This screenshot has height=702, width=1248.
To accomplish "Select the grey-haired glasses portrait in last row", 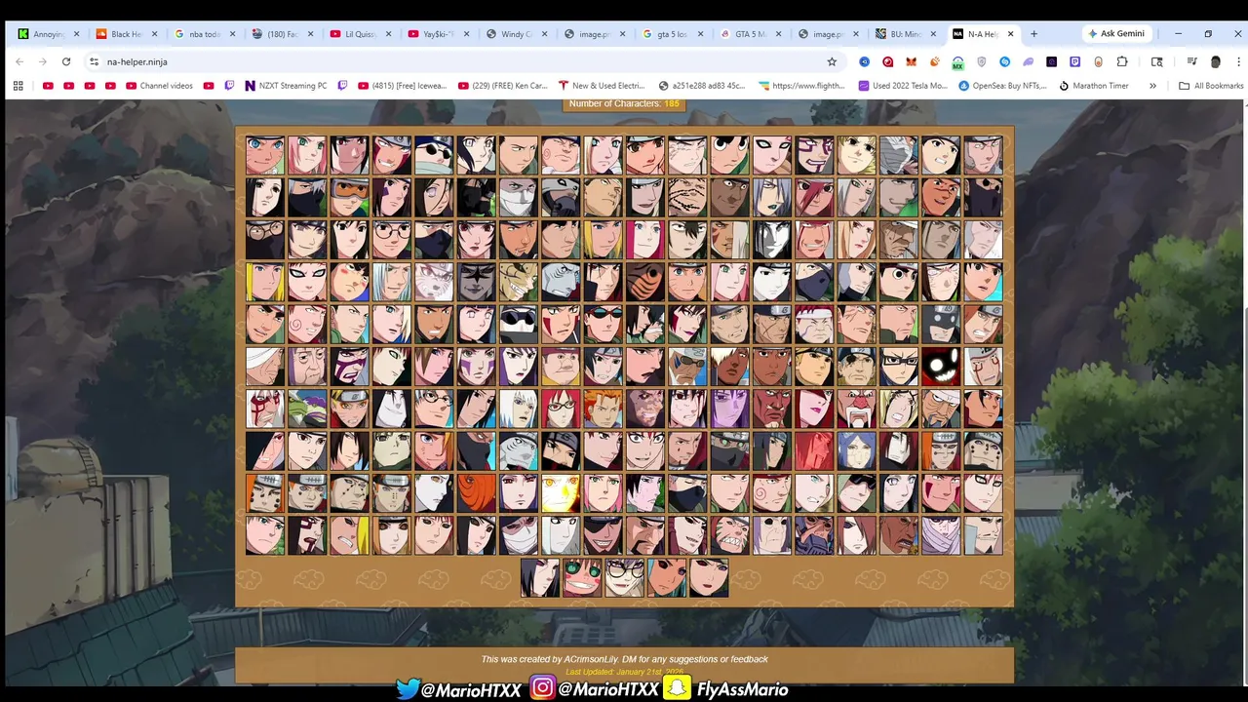I will 625,578.
